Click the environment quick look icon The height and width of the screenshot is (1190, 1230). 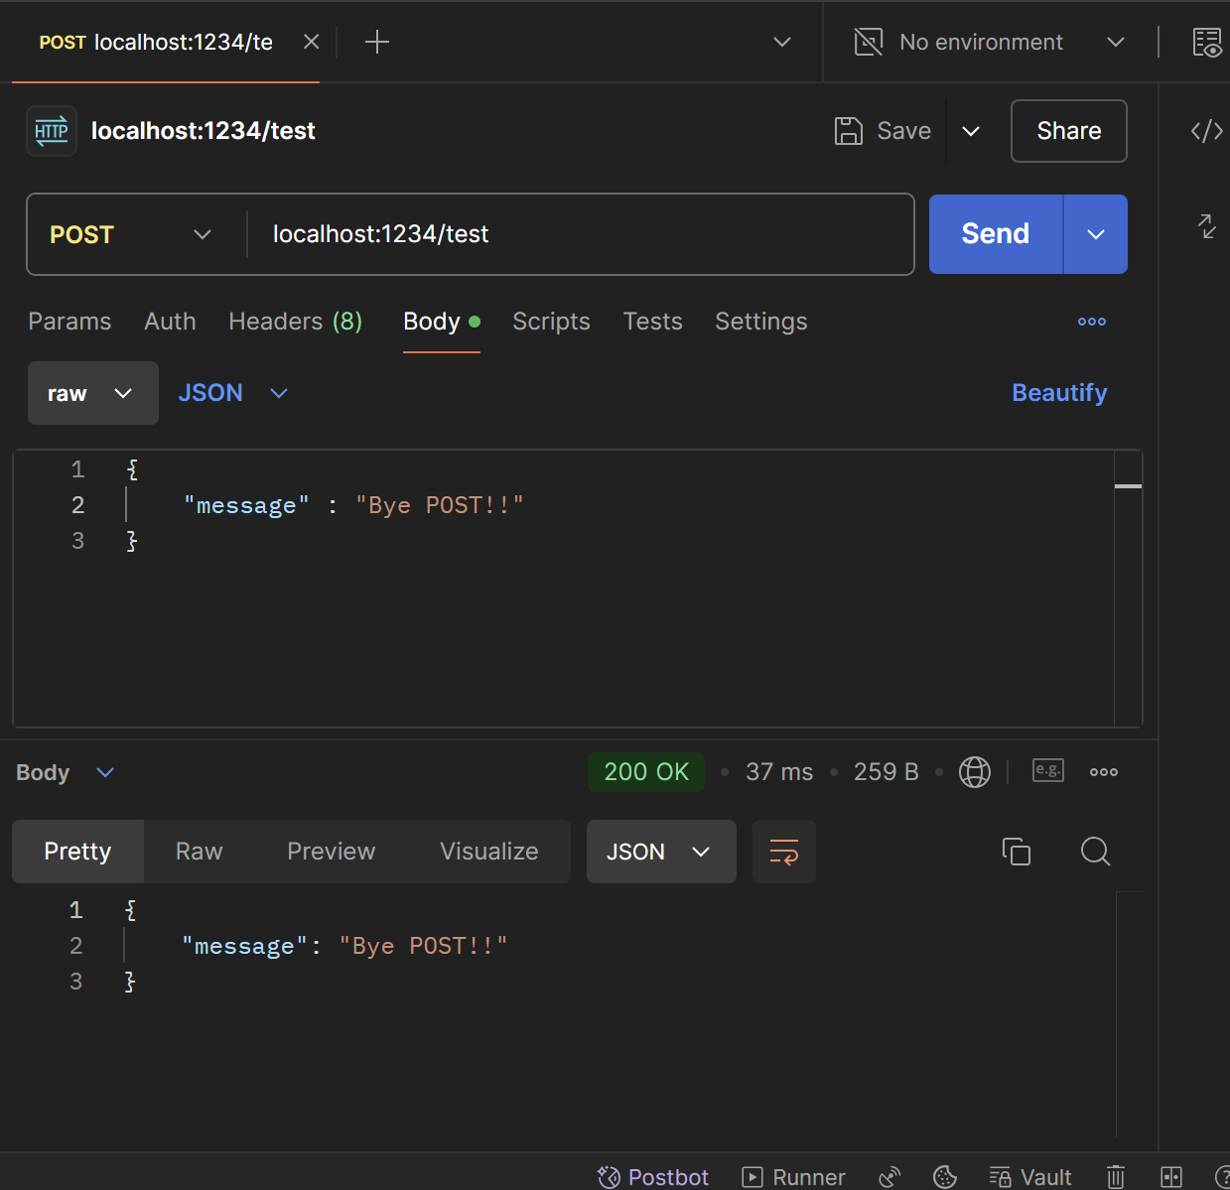coord(1207,43)
